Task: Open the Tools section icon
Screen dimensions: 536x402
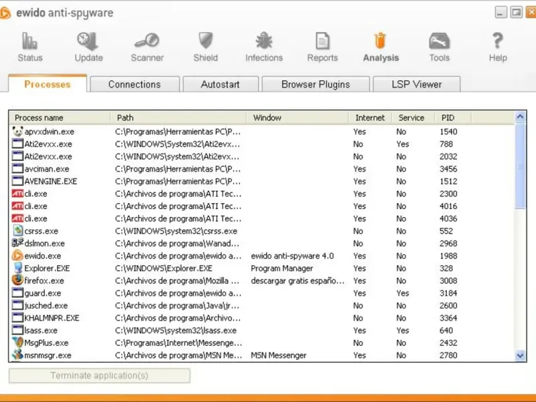Action: pyautogui.click(x=440, y=41)
